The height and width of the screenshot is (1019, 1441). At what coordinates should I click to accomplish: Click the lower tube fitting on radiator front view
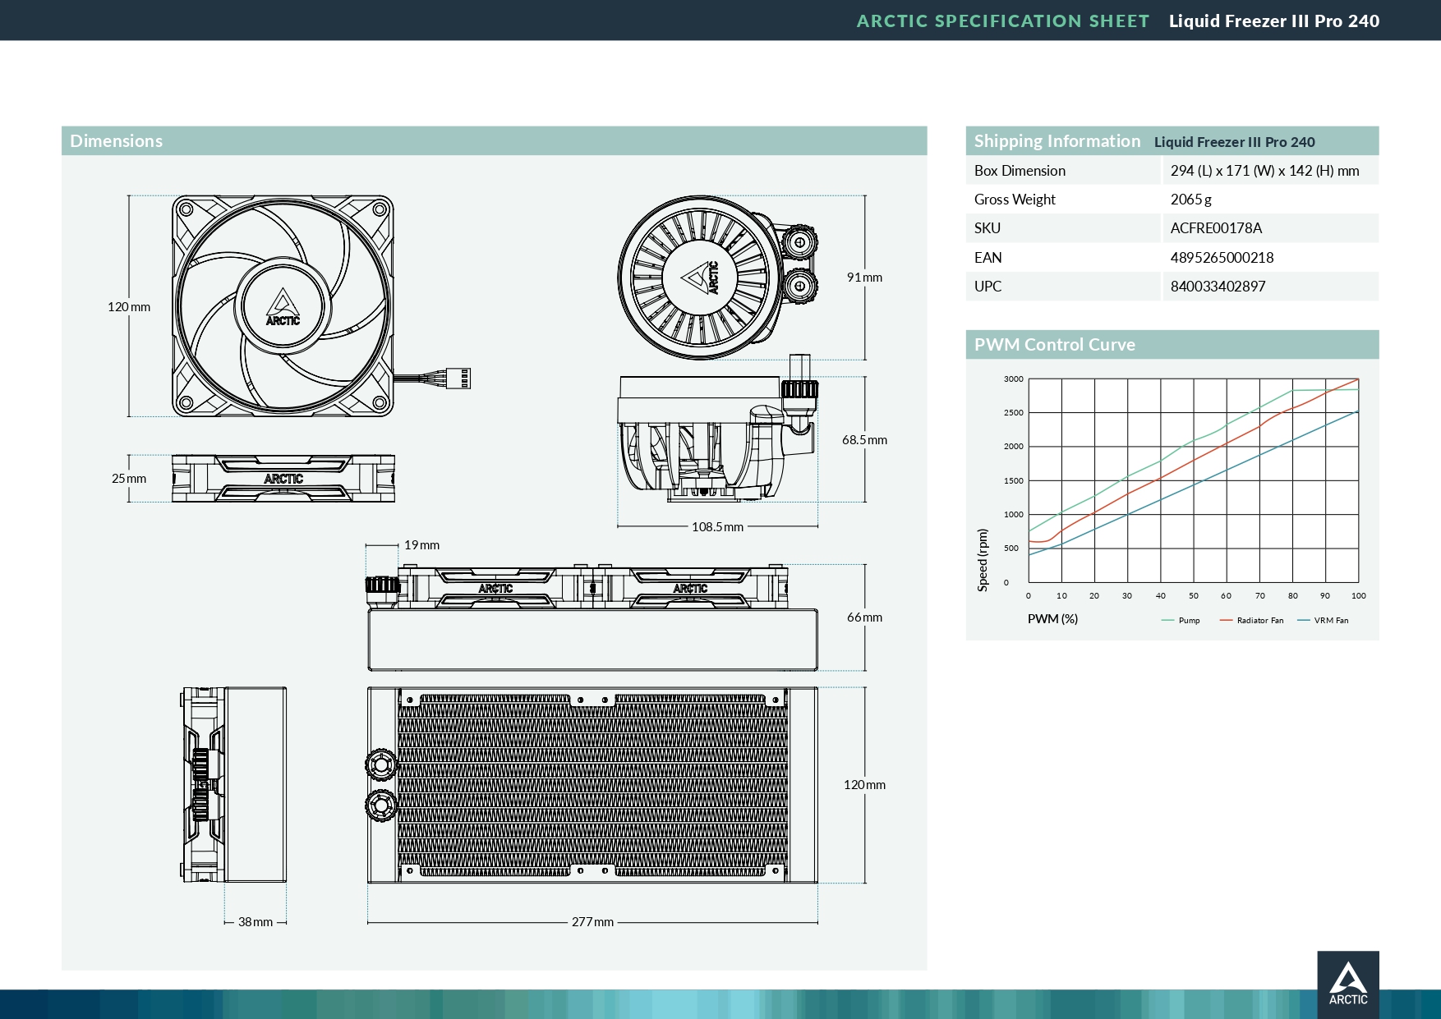[381, 806]
